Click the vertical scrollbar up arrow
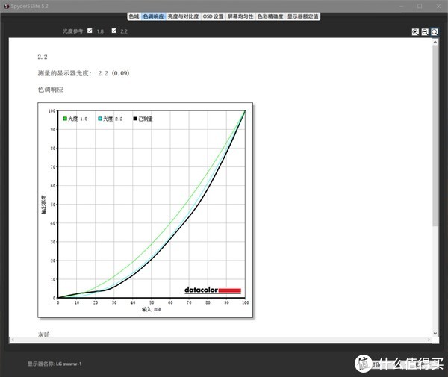This screenshot has height=377, width=448. [x=435, y=42]
